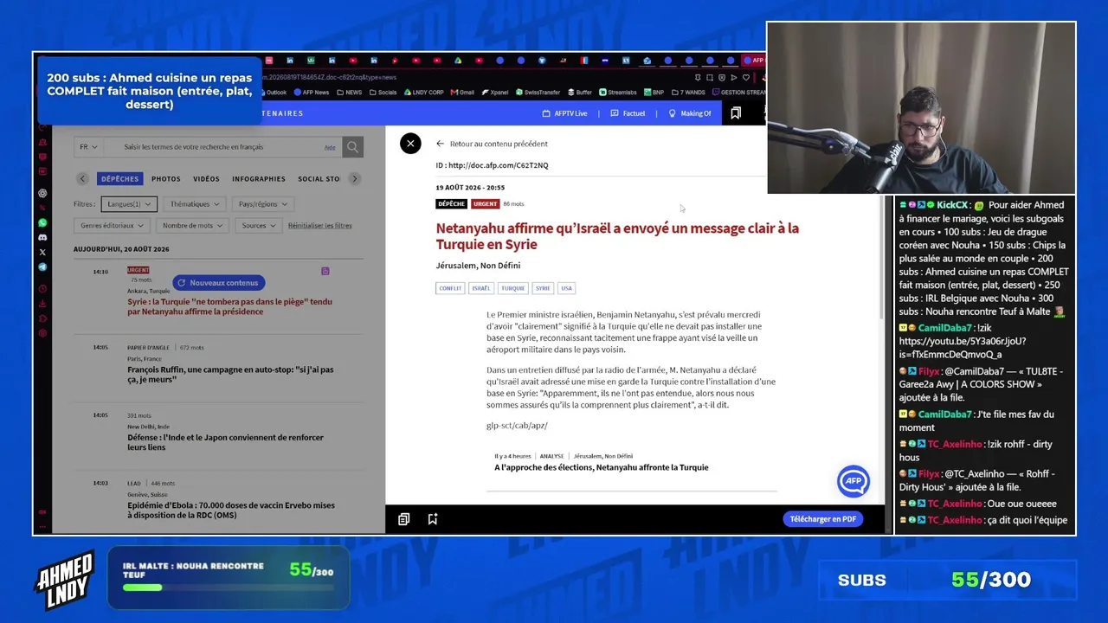This screenshot has height=623, width=1108.
Task: Click the Nouveaux contenus button
Action: click(218, 283)
